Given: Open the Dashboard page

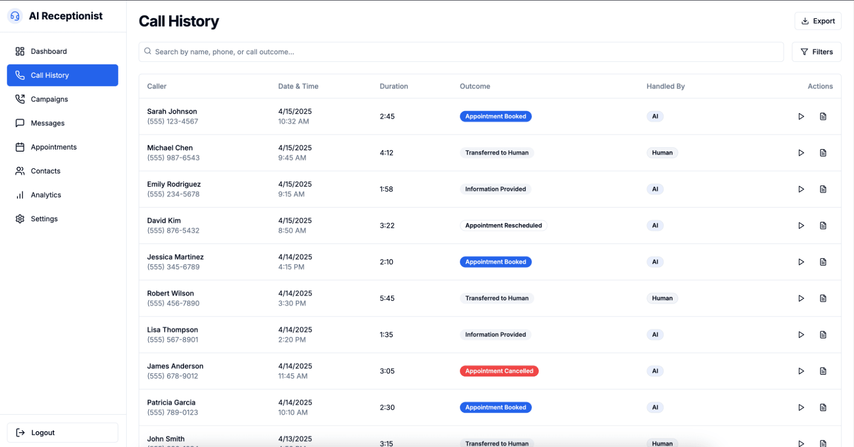Looking at the screenshot, I should (x=63, y=51).
